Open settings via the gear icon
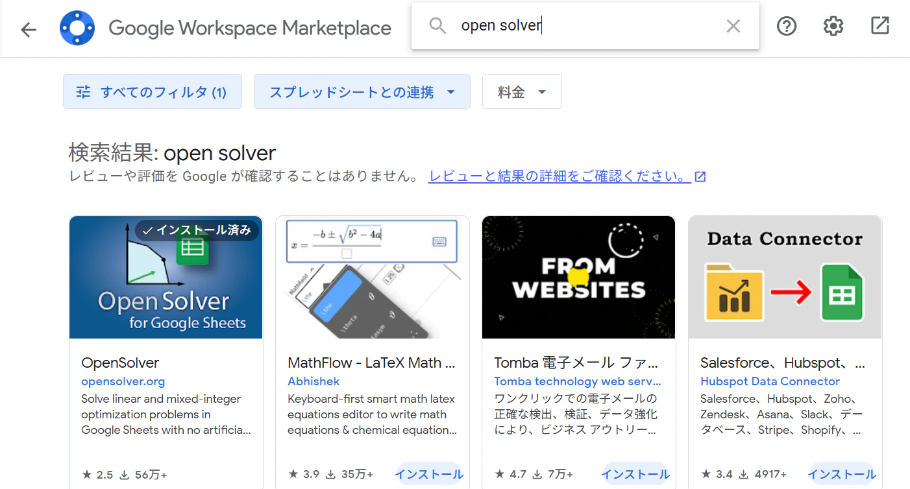Image resolution: width=910 pixels, height=489 pixels. (833, 26)
